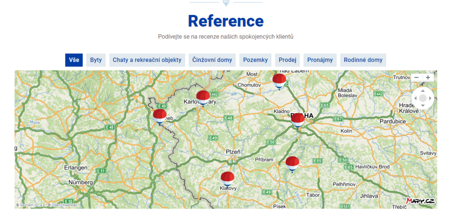Pan the map left with compass arrow
This screenshot has width=450, height=216.
pos(416,98)
